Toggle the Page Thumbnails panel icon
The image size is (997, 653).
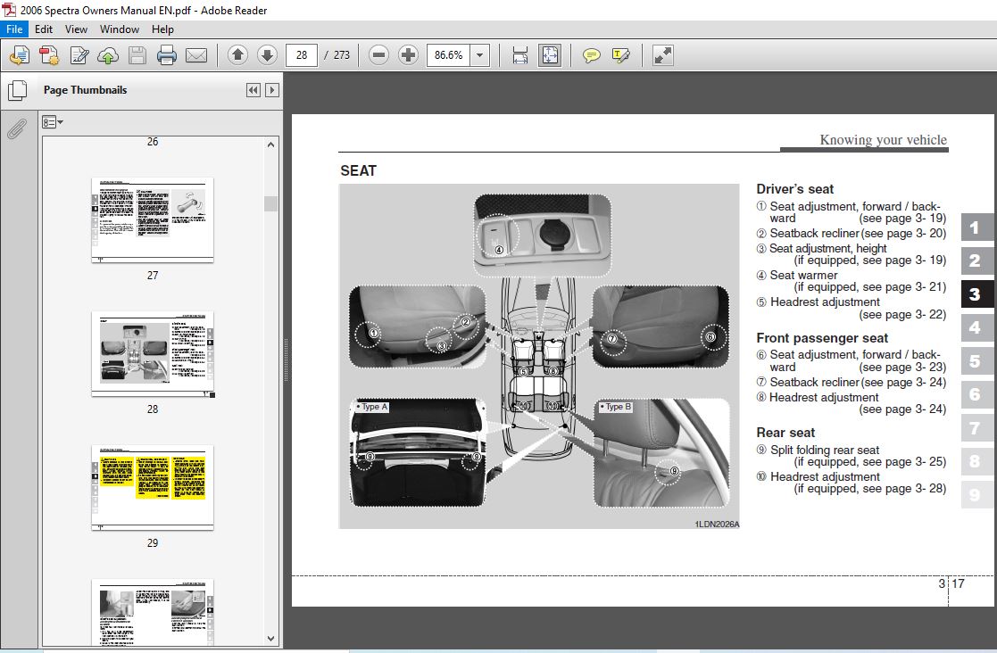[16, 90]
